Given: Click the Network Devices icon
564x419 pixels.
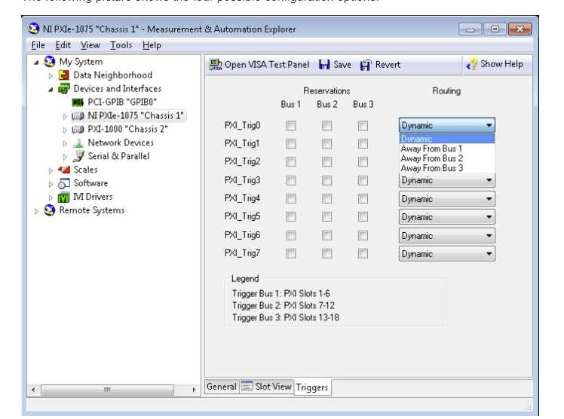Looking at the screenshot, I should (x=78, y=143).
